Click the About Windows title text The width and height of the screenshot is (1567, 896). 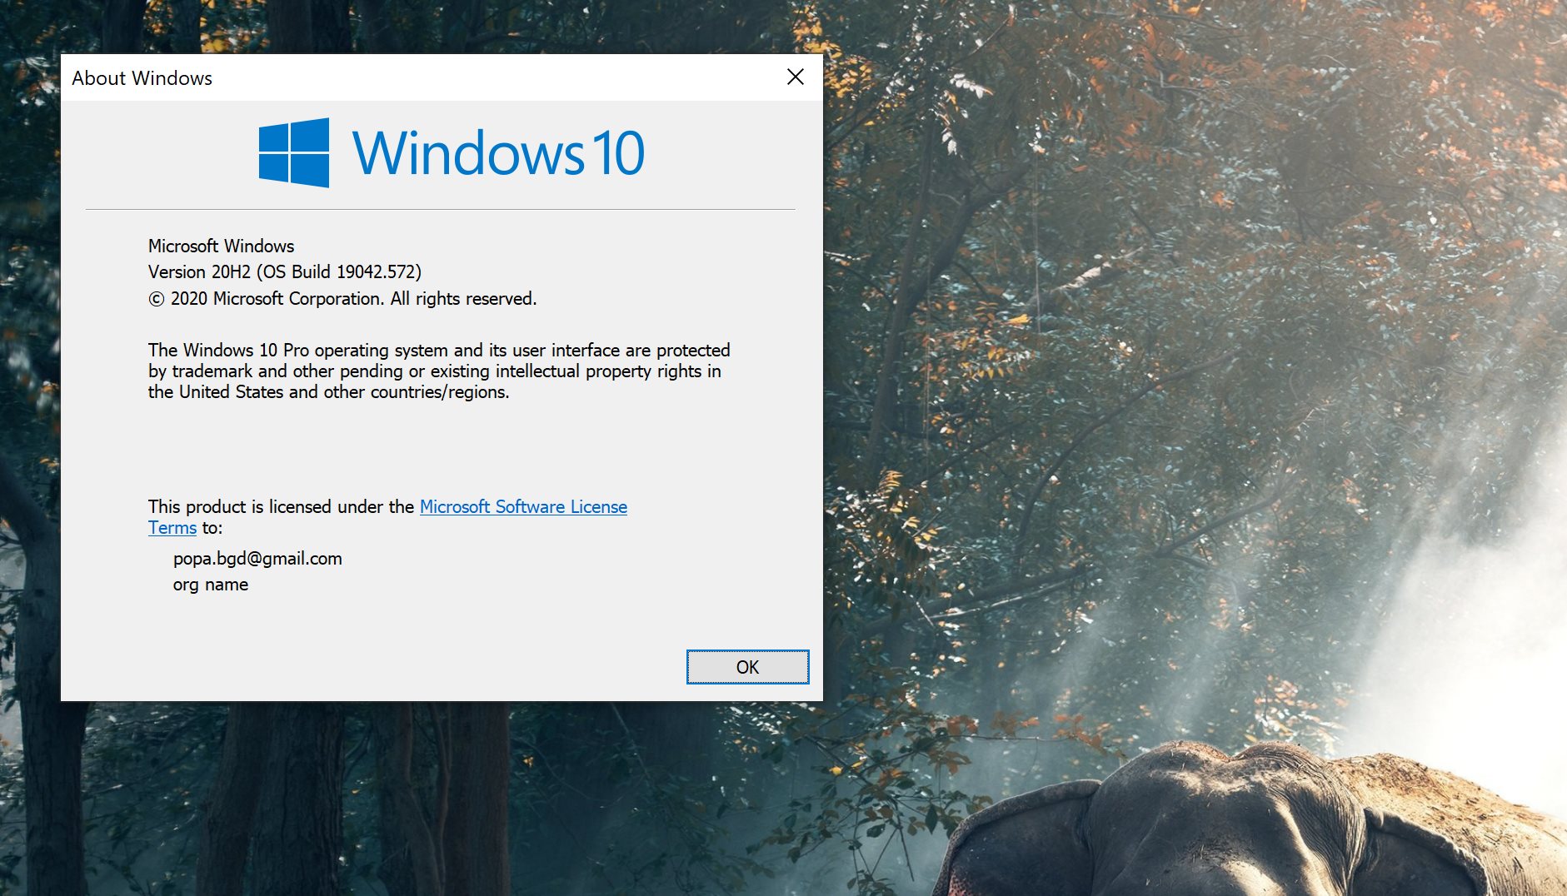142,78
